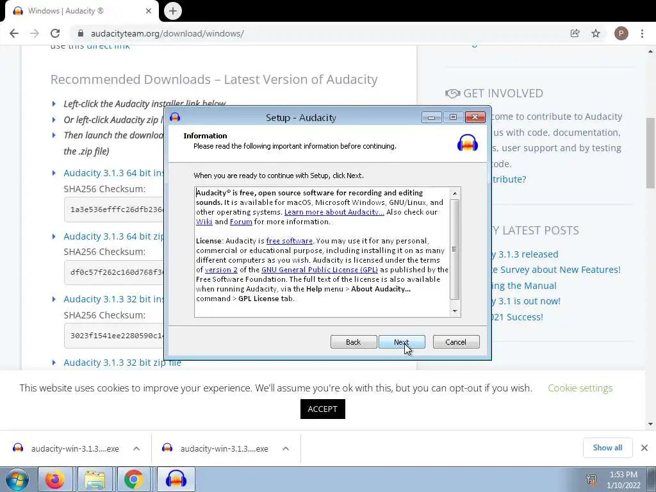
Task: Click the information text scrollbar down arrow
Action: 455,311
